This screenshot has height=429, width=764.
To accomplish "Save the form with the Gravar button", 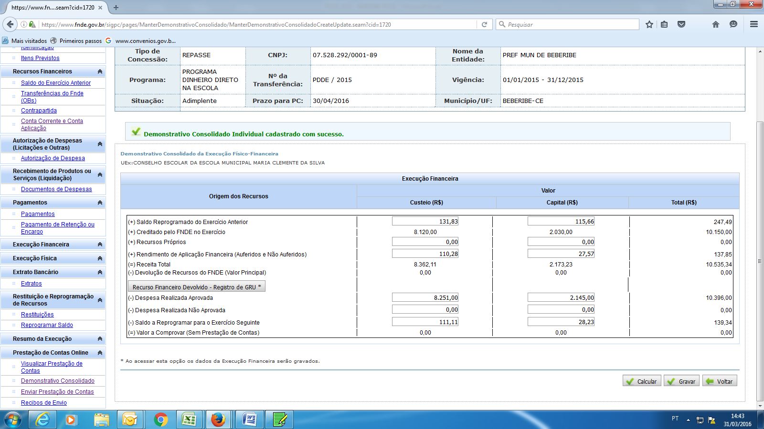I will pos(681,381).
